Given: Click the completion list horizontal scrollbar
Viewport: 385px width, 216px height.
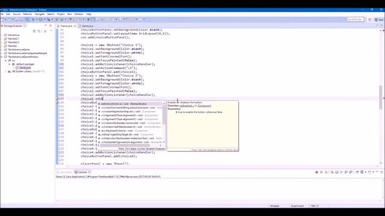Looking at the screenshot, I should [x=125, y=145].
